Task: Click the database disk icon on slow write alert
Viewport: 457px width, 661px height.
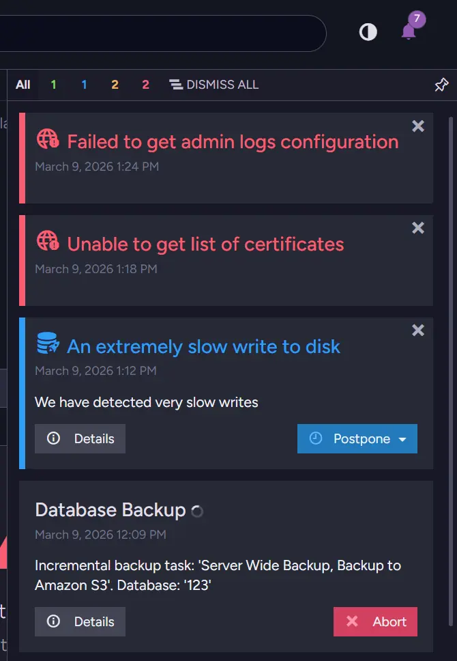Action: (x=48, y=344)
